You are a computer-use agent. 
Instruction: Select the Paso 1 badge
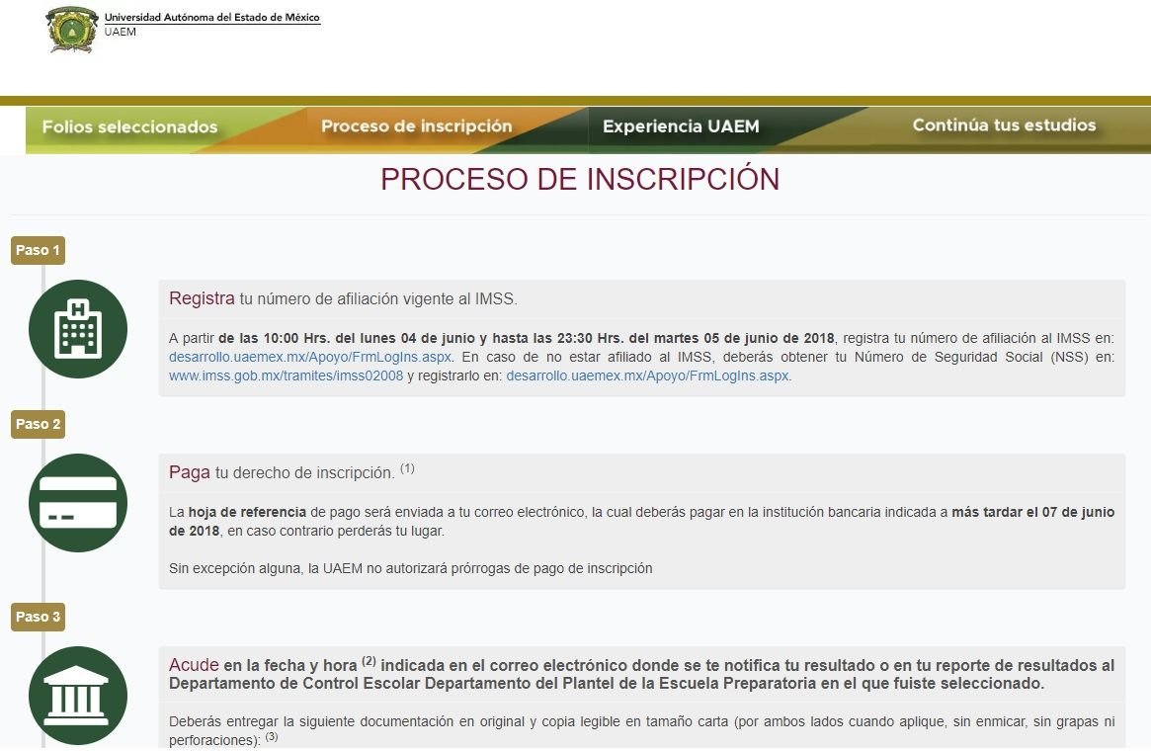tap(38, 250)
